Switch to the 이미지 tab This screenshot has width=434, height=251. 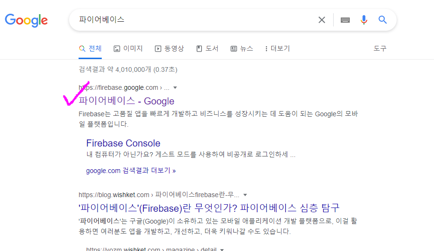128,49
